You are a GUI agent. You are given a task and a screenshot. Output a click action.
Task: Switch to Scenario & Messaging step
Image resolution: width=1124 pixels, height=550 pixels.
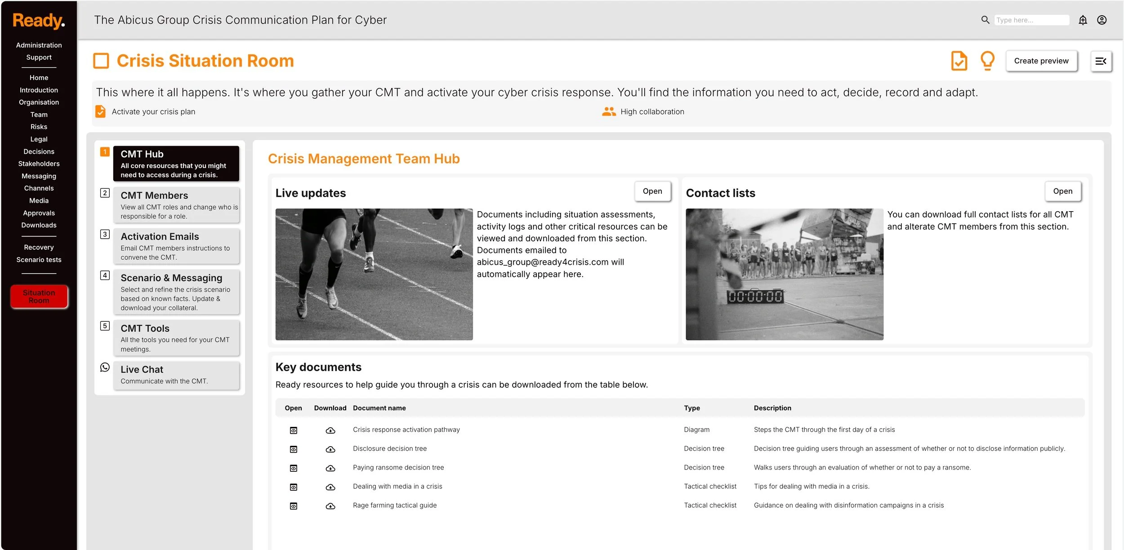[x=176, y=292]
